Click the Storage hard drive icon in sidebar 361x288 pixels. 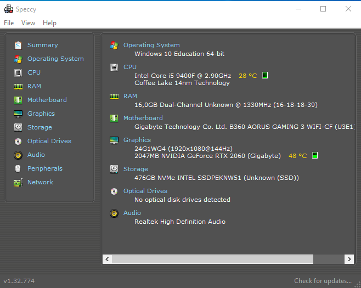(18, 127)
